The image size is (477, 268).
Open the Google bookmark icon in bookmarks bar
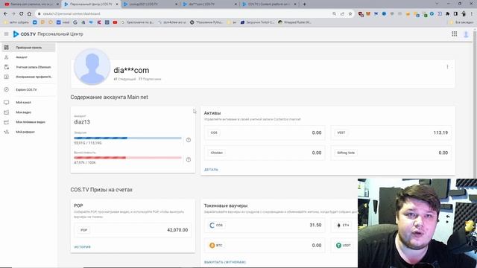[x=75, y=22]
